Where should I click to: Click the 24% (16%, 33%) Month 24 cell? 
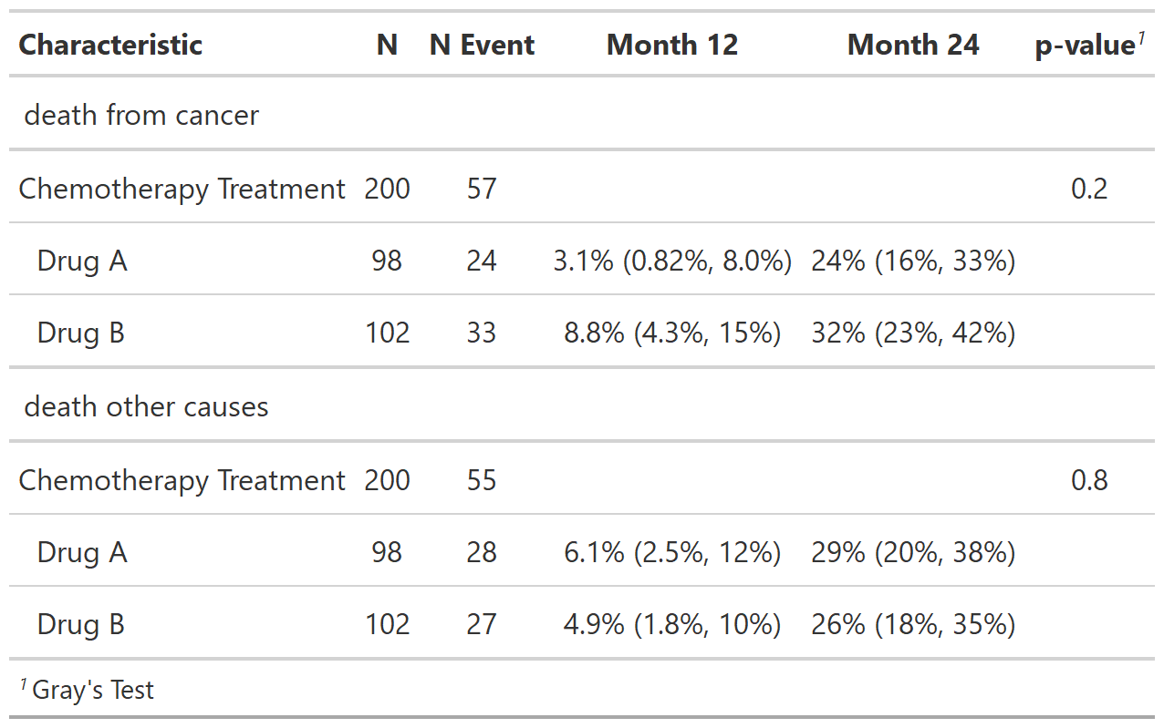point(913,261)
